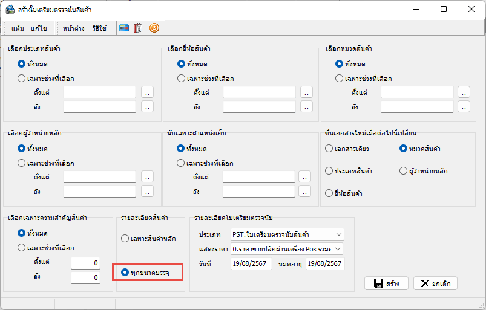The image size is (486, 310).
Task: Click the 'สร้าง' button
Action: [386, 283]
